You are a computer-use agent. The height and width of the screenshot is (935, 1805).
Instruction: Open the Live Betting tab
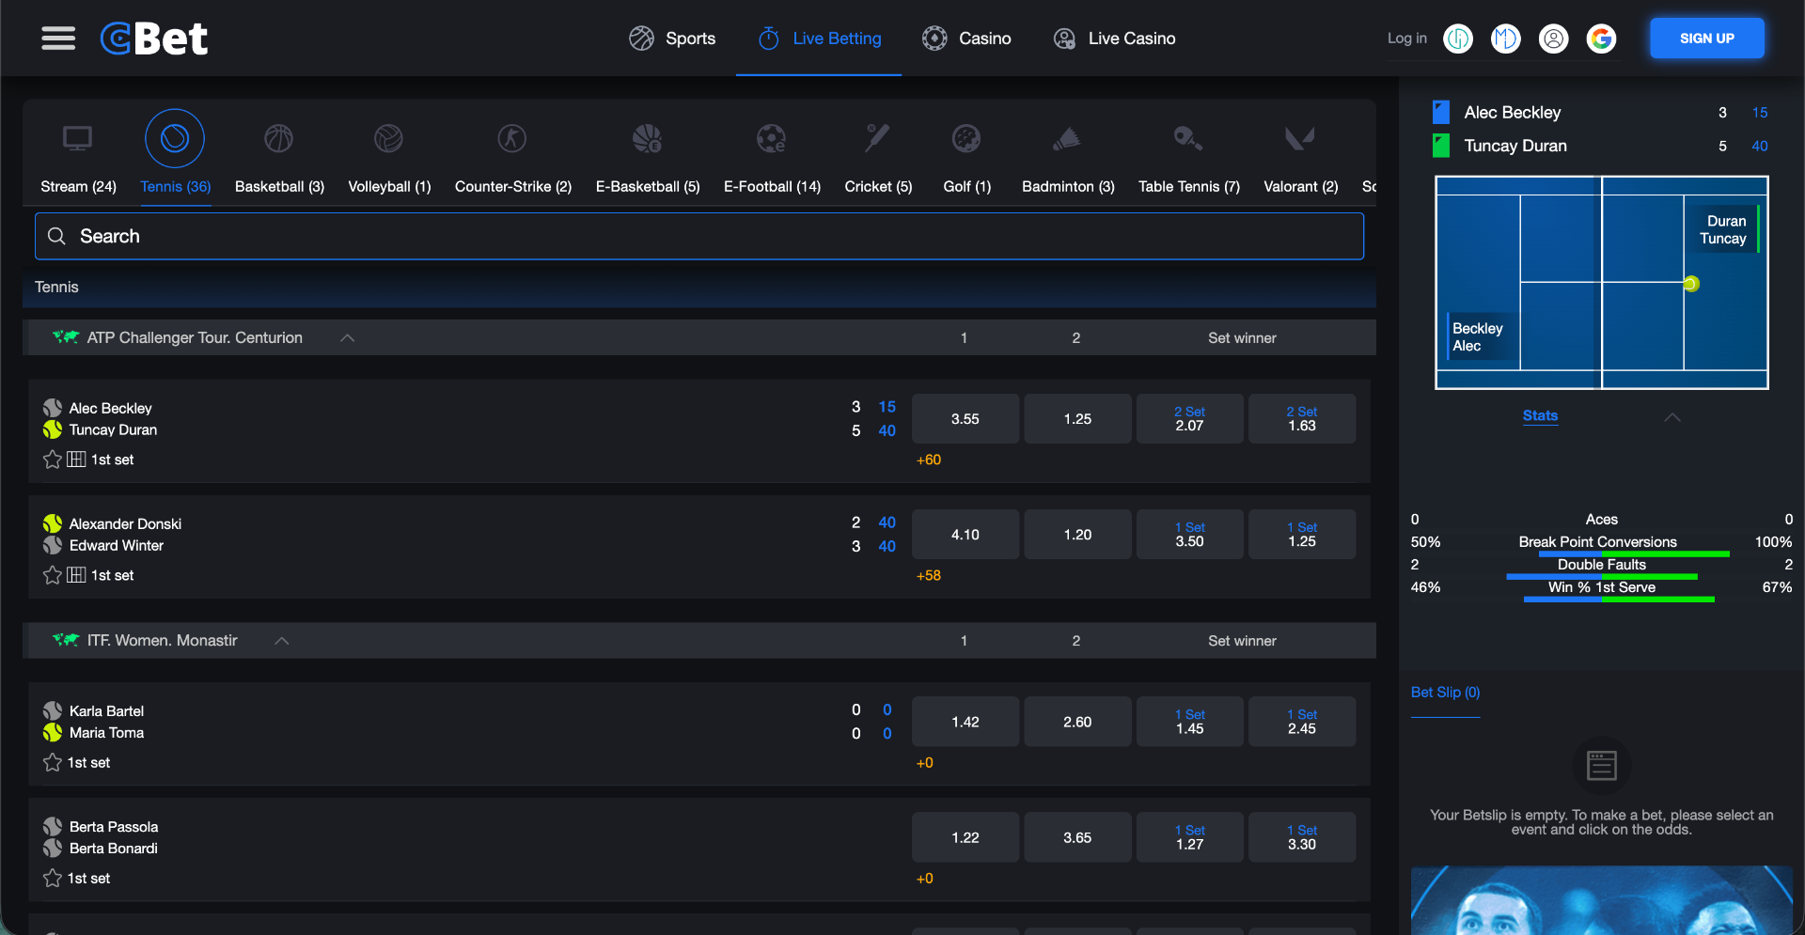point(819,39)
